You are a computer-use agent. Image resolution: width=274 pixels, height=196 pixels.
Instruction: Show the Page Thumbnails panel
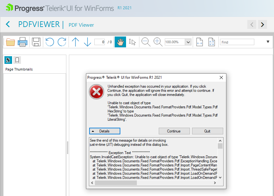pyautogui.click(x=8, y=60)
